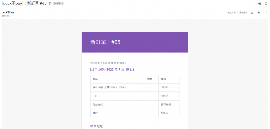270x129 pixels.
Task: Click the 晚上7:55 timestamp
Action: pos(237,13)
